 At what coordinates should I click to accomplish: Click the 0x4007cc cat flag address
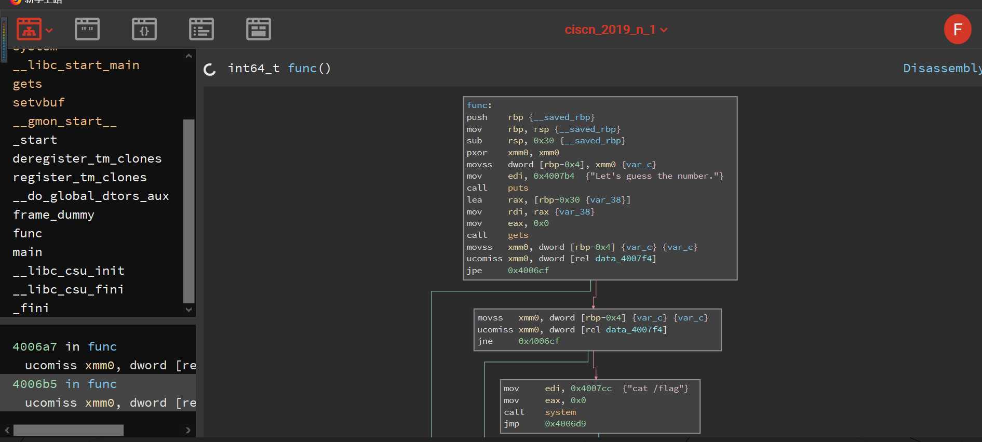coord(591,389)
